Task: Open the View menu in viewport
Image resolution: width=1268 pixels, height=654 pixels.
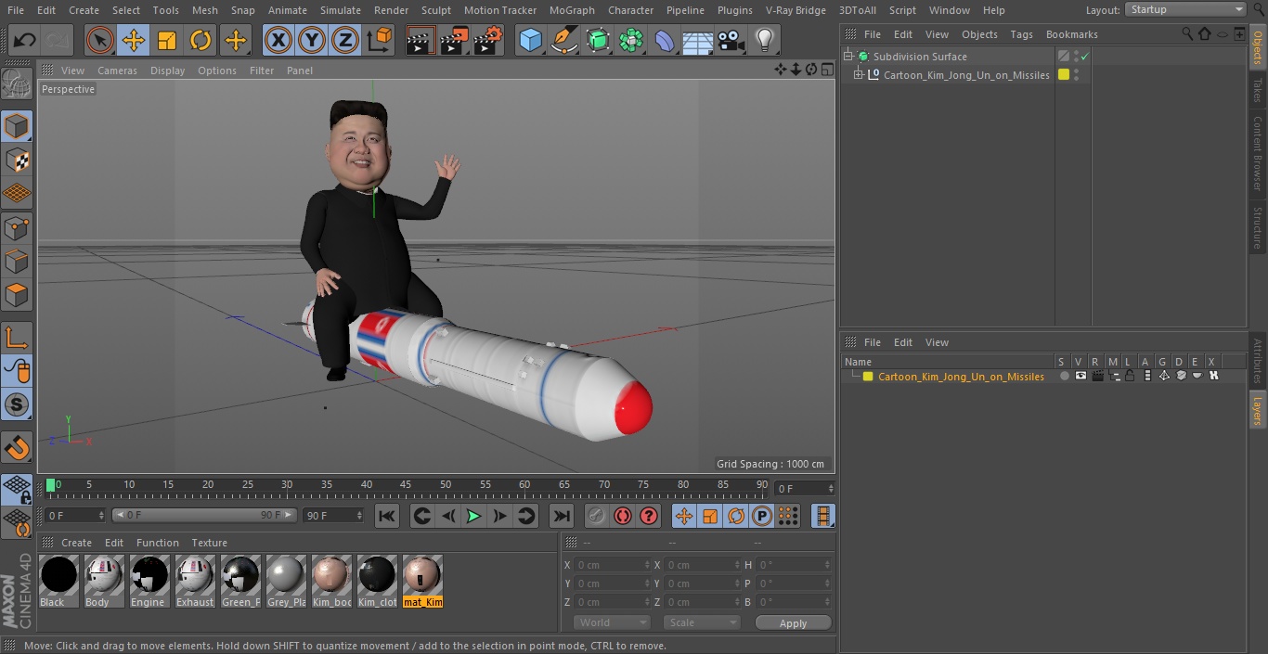Action: point(72,71)
